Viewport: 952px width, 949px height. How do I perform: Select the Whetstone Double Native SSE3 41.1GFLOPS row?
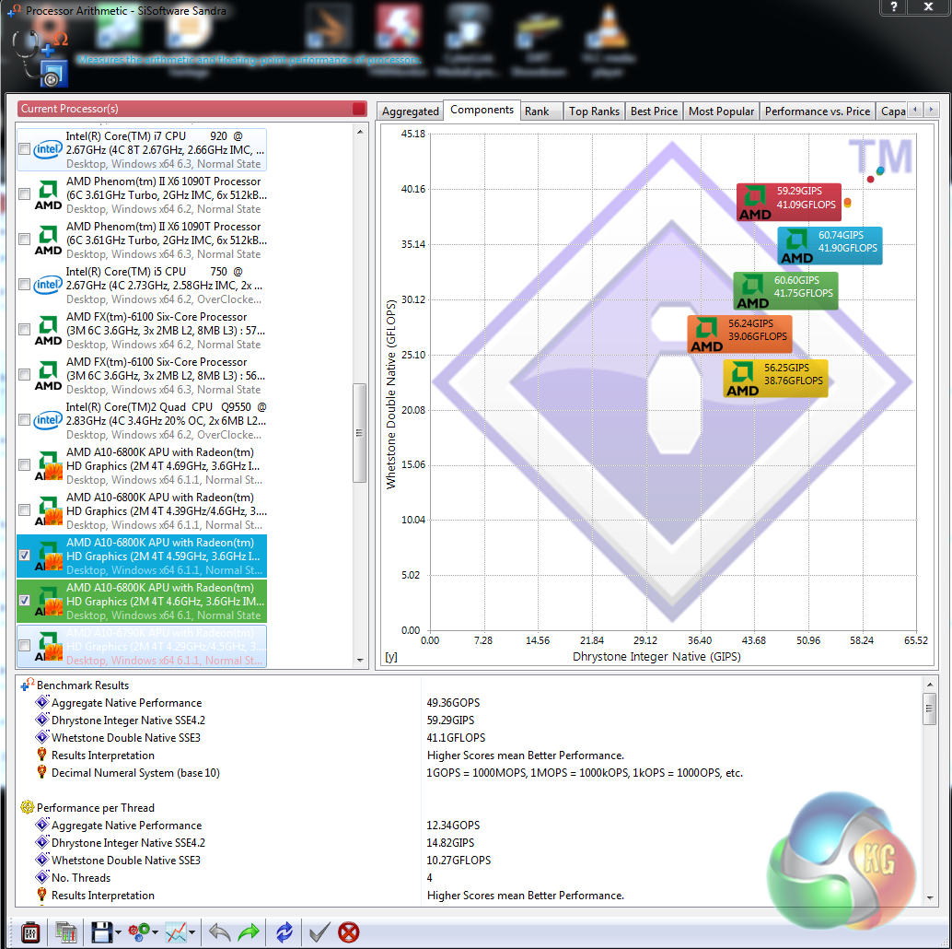coord(468,738)
